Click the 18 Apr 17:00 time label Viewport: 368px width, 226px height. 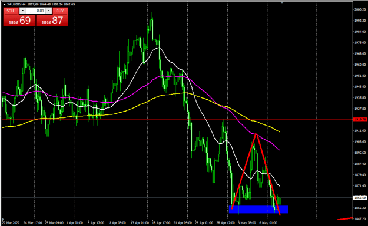[161, 223]
